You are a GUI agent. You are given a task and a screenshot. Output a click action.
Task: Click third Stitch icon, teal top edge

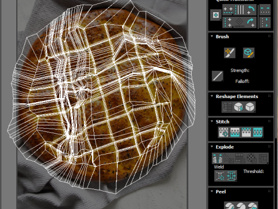246,132
